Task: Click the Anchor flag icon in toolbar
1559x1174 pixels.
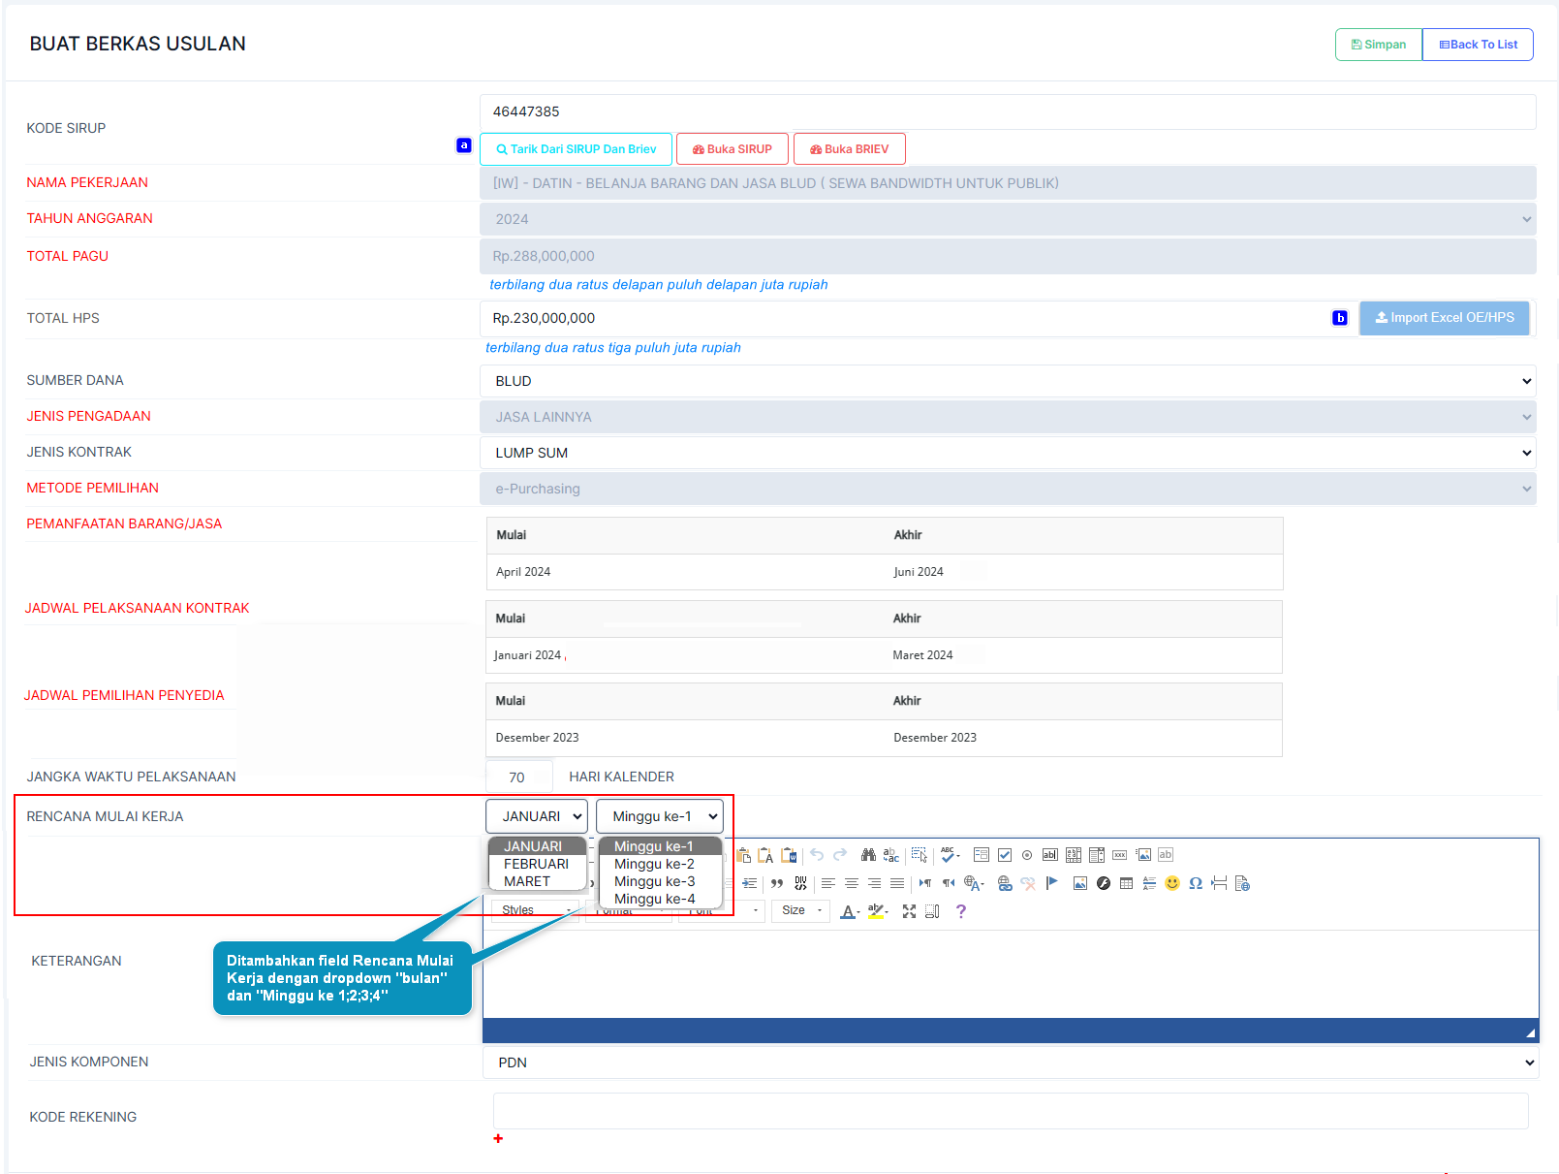Action: pyautogui.click(x=1052, y=883)
